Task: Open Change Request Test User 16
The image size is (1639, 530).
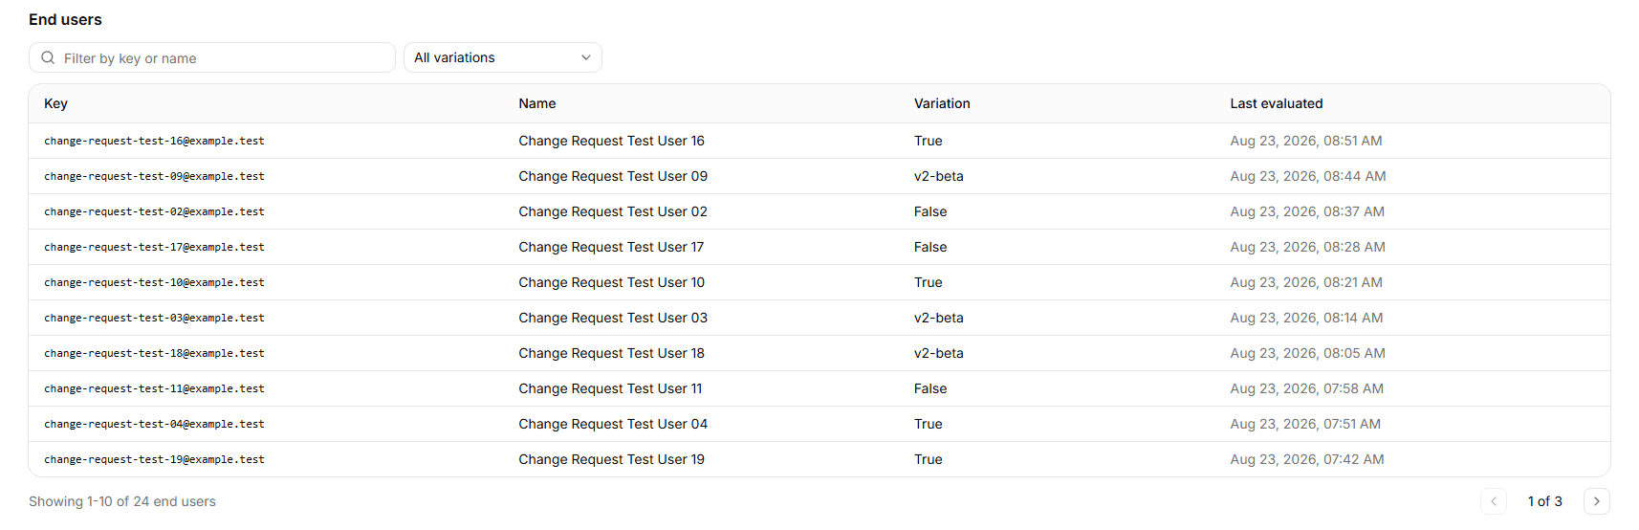Action: click(612, 141)
